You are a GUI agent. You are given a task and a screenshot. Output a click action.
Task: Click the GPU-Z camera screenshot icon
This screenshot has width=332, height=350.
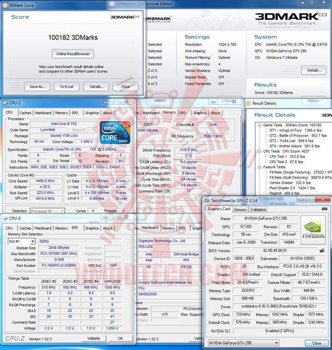325,209
